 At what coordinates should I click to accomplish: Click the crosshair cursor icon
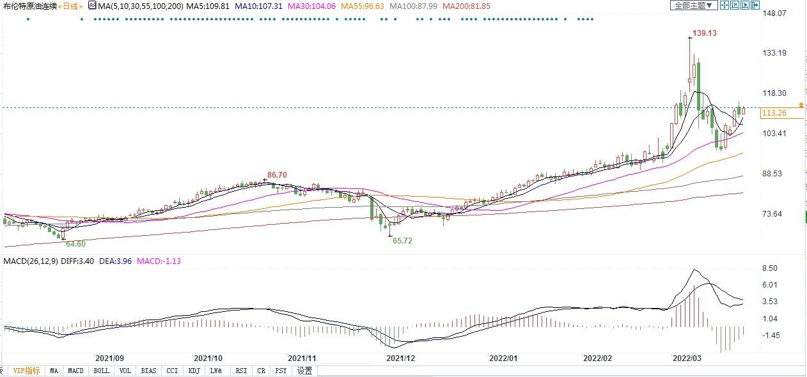724,5
